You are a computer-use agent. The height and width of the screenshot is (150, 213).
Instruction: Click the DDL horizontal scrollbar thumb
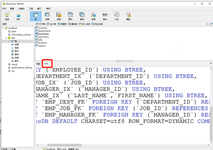[x=65, y=145]
